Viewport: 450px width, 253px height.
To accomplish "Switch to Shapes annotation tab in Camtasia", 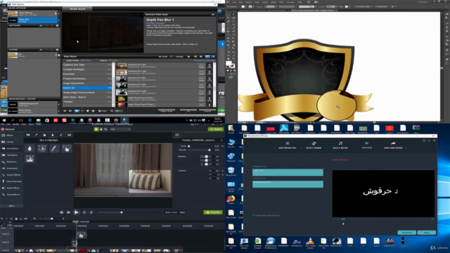I will coord(44,135).
